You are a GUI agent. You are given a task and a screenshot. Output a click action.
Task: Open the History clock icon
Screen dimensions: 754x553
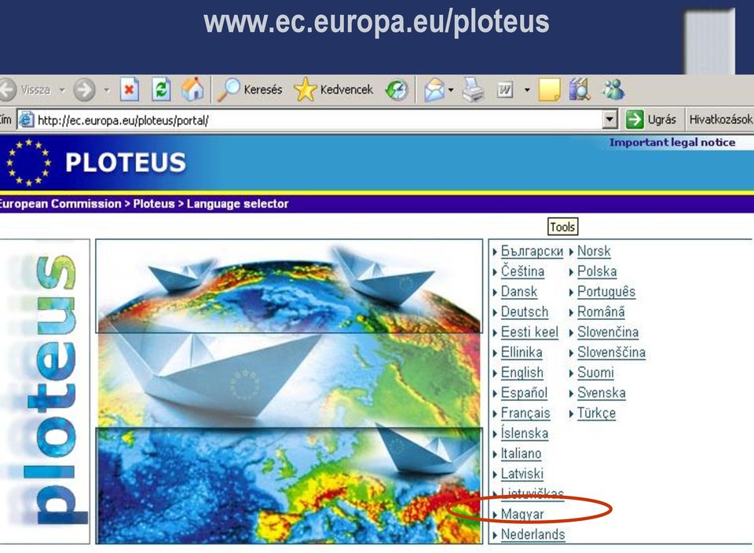tap(397, 89)
